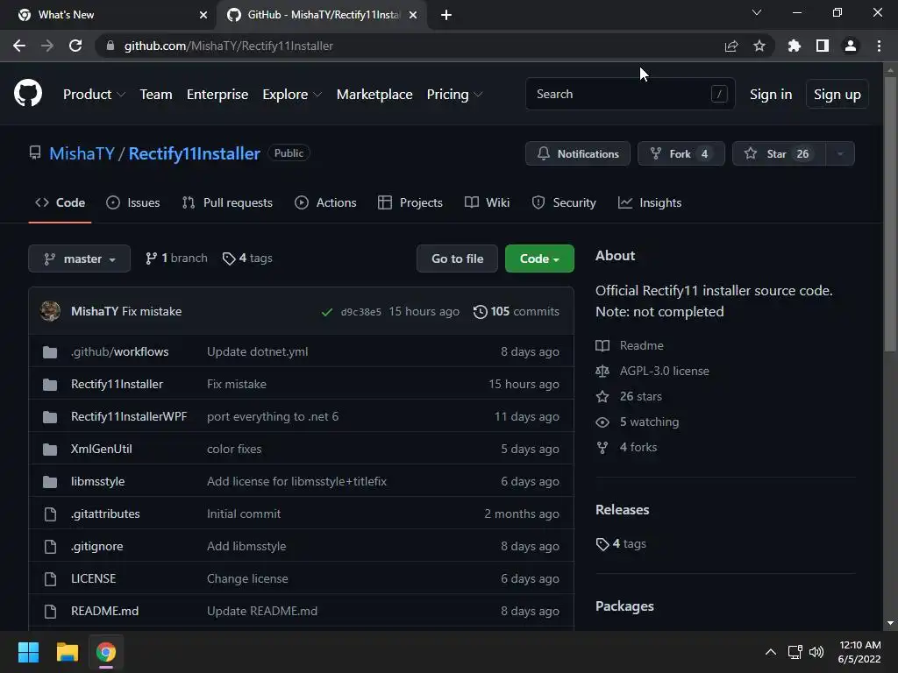
Task: Open a new browser tab
Action: click(446, 15)
